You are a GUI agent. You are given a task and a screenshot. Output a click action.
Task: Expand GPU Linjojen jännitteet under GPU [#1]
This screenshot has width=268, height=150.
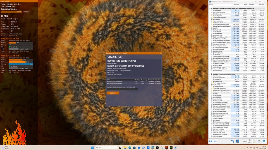pyautogui.click(x=212, y=83)
